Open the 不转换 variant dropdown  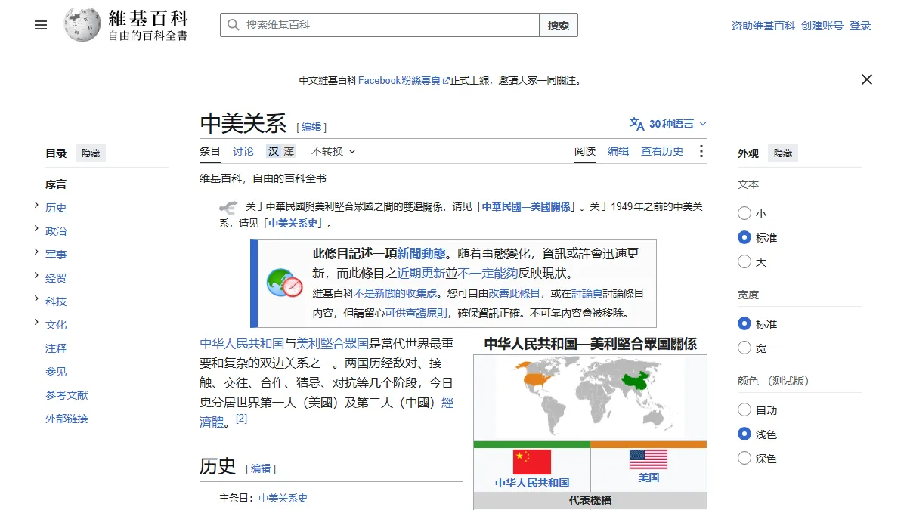click(333, 151)
